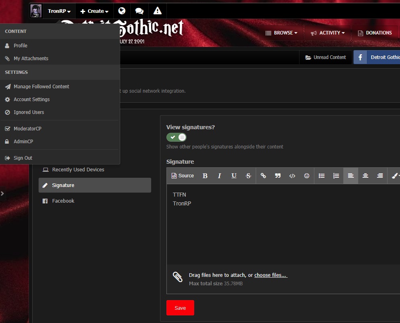
Task: Open the Browse dropdown menu
Action: click(x=281, y=33)
